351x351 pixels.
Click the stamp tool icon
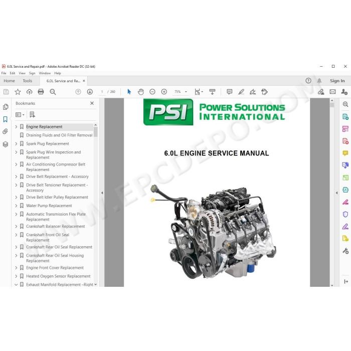[x=264, y=92]
